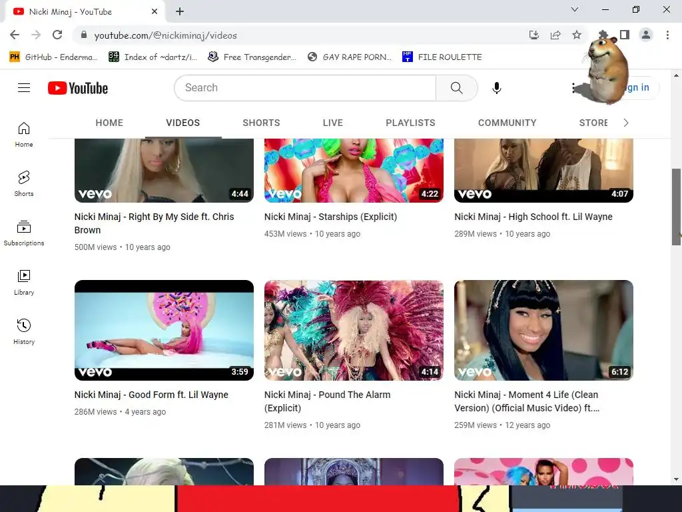This screenshot has width=682, height=512.
Task: Share this page icon in address bar
Action: (x=555, y=35)
